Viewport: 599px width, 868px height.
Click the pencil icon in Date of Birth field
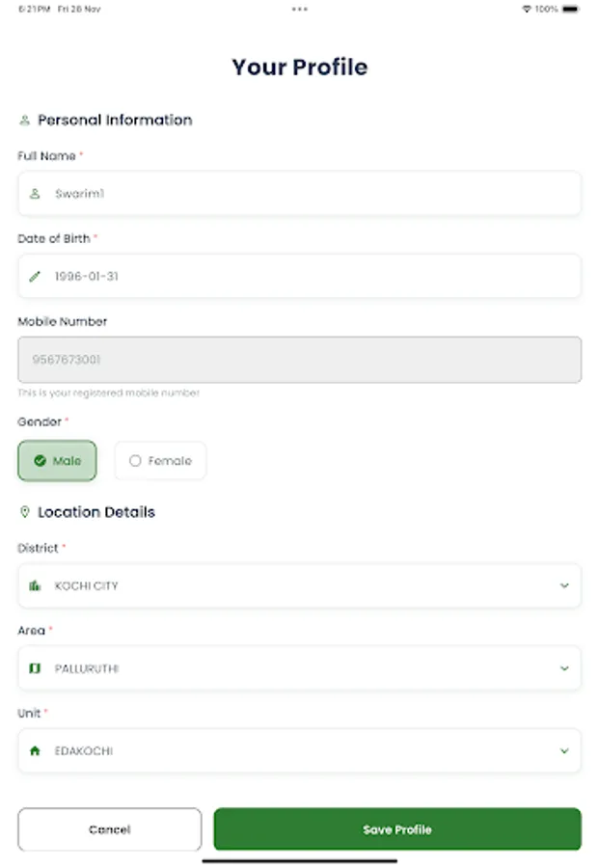click(x=37, y=276)
